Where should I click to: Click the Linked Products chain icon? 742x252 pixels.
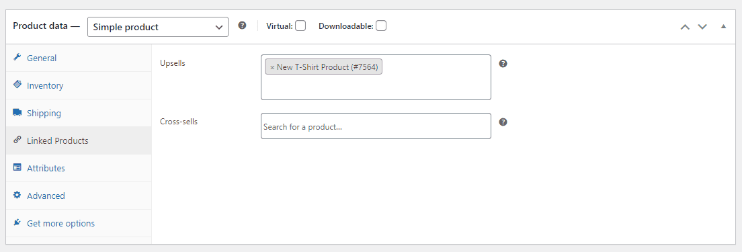pos(17,140)
